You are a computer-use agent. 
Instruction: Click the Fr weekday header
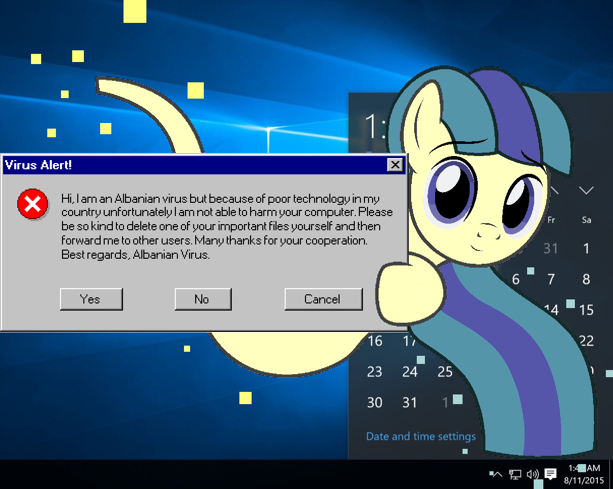551,220
